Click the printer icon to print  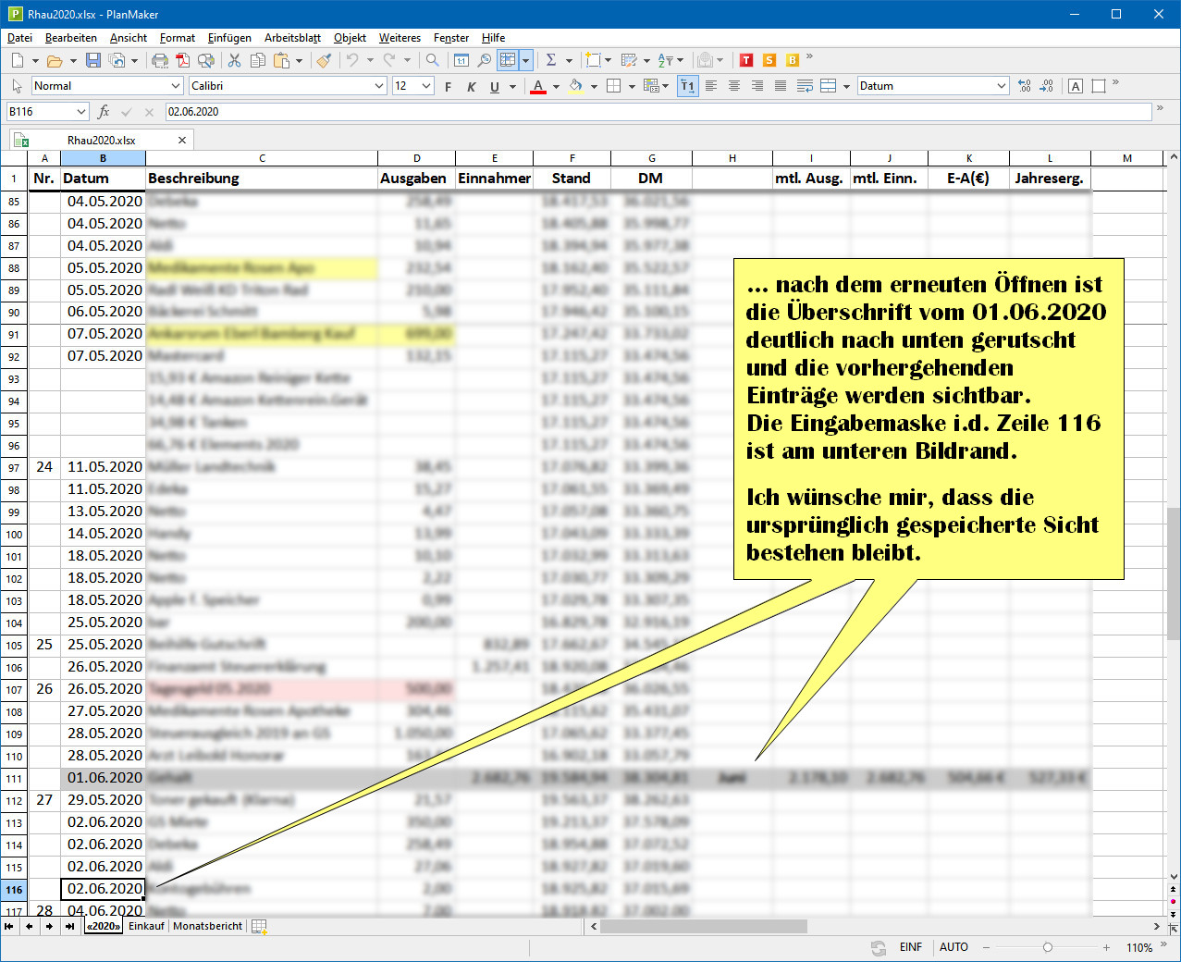pyautogui.click(x=160, y=60)
